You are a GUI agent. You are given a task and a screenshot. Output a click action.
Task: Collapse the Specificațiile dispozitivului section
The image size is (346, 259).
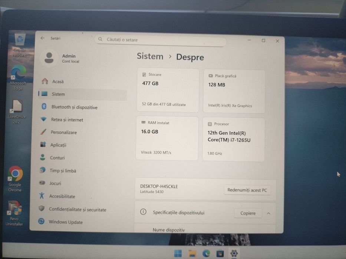[x=268, y=213]
